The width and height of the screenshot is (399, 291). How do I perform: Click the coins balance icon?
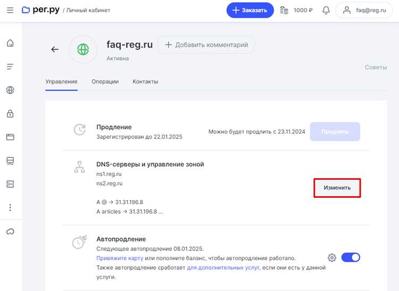[x=284, y=11]
